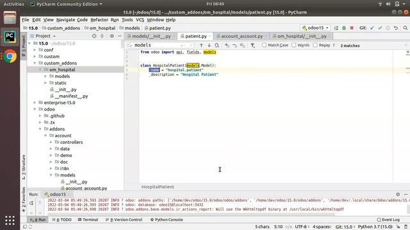Click in the models search field

pyautogui.click(x=157, y=45)
